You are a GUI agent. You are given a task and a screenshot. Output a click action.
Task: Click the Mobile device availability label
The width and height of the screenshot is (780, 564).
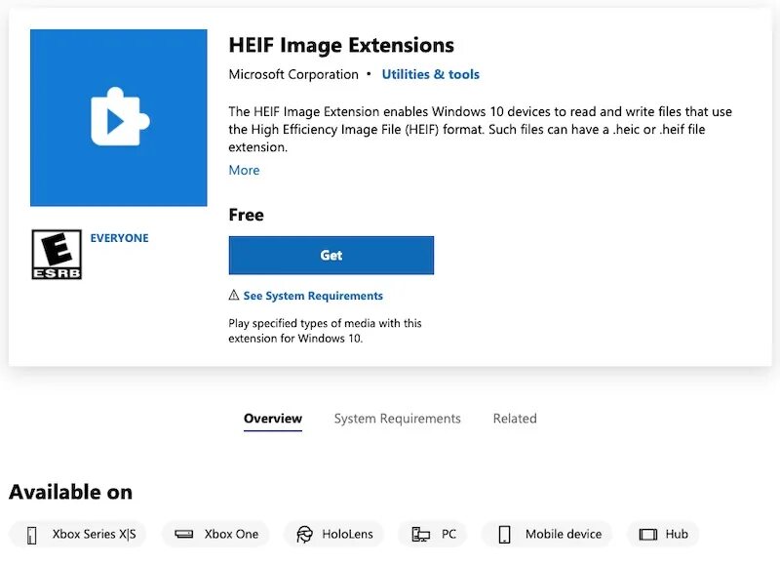(564, 534)
